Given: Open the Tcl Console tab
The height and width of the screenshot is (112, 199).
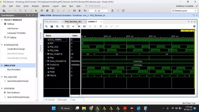Looking at the screenshot, I should coord(50,100).
